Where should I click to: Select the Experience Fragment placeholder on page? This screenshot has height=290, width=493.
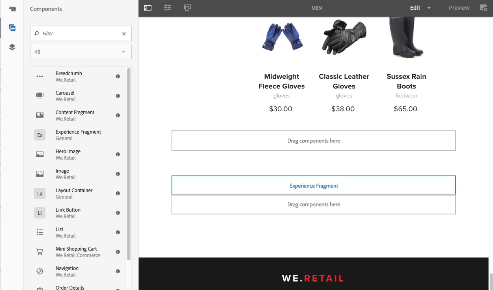(313, 186)
